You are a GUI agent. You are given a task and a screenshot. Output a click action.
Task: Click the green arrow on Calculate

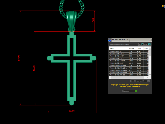click(x=136, y=91)
